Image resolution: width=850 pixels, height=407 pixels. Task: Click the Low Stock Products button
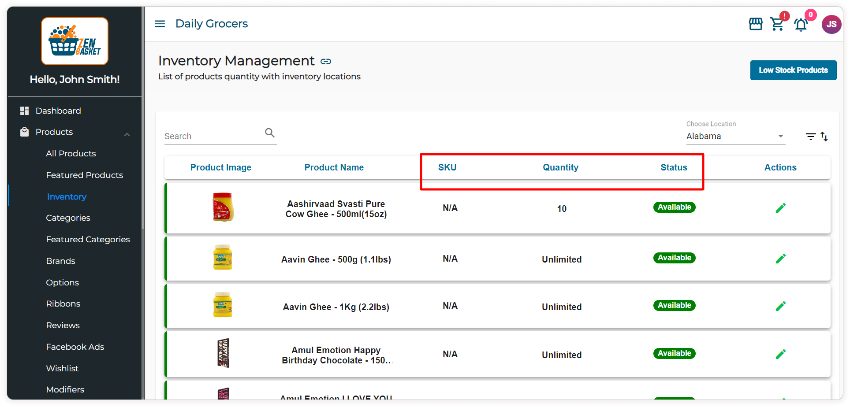793,70
